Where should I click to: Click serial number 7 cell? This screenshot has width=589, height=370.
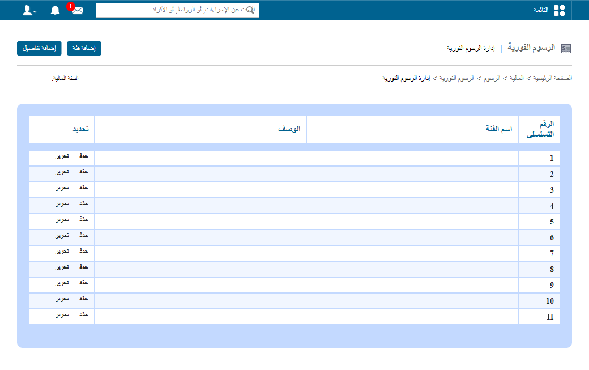click(x=539, y=253)
